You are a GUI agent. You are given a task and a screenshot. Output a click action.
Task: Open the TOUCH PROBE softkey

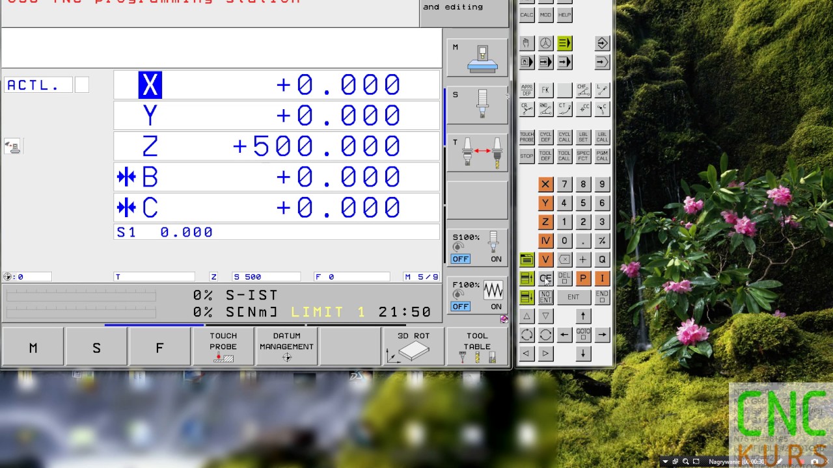point(223,348)
